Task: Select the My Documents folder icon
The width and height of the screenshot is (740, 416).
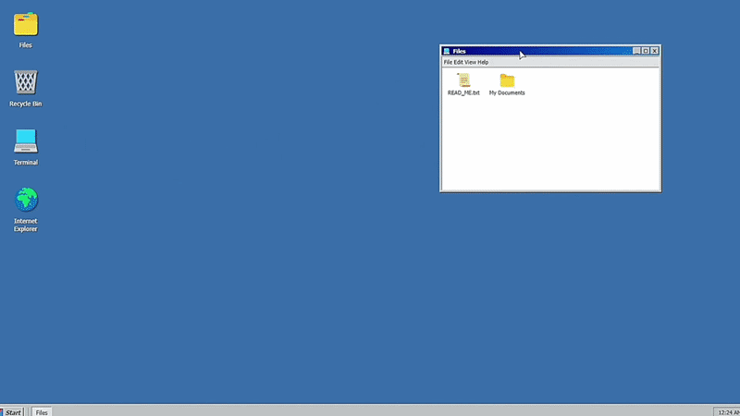Action: coord(507,80)
